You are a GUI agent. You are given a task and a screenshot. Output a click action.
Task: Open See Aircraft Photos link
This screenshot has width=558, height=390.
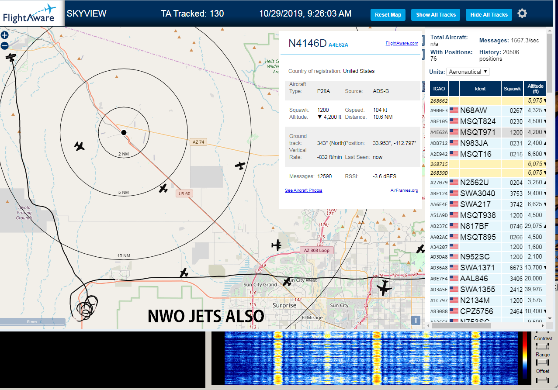tap(303, 190)
